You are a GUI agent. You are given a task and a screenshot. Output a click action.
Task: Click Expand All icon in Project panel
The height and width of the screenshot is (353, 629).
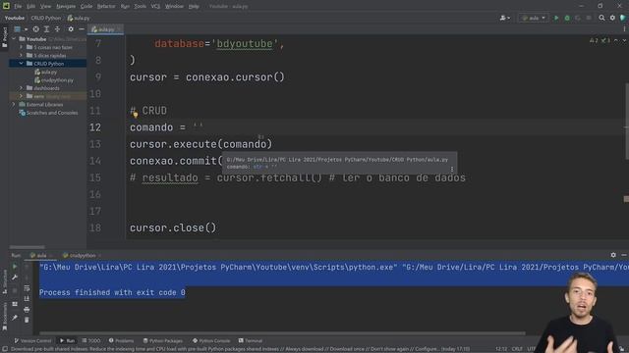pyautogui.click(x=46, y=29)
